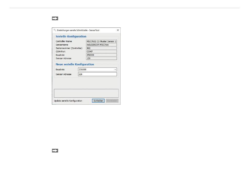Click the COM-Port field showing COM7
The height and width of the screenshot is (174, 249).
[x=101, y=52]
